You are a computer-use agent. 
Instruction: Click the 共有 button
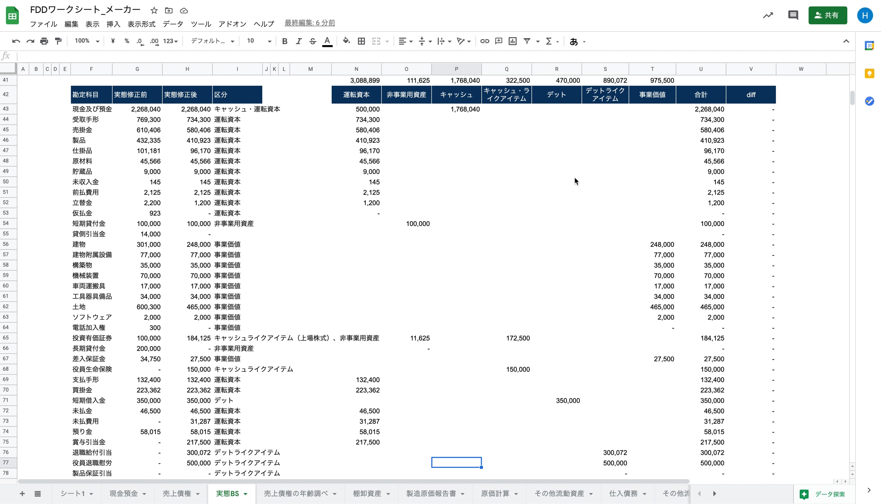coord(828,15)
